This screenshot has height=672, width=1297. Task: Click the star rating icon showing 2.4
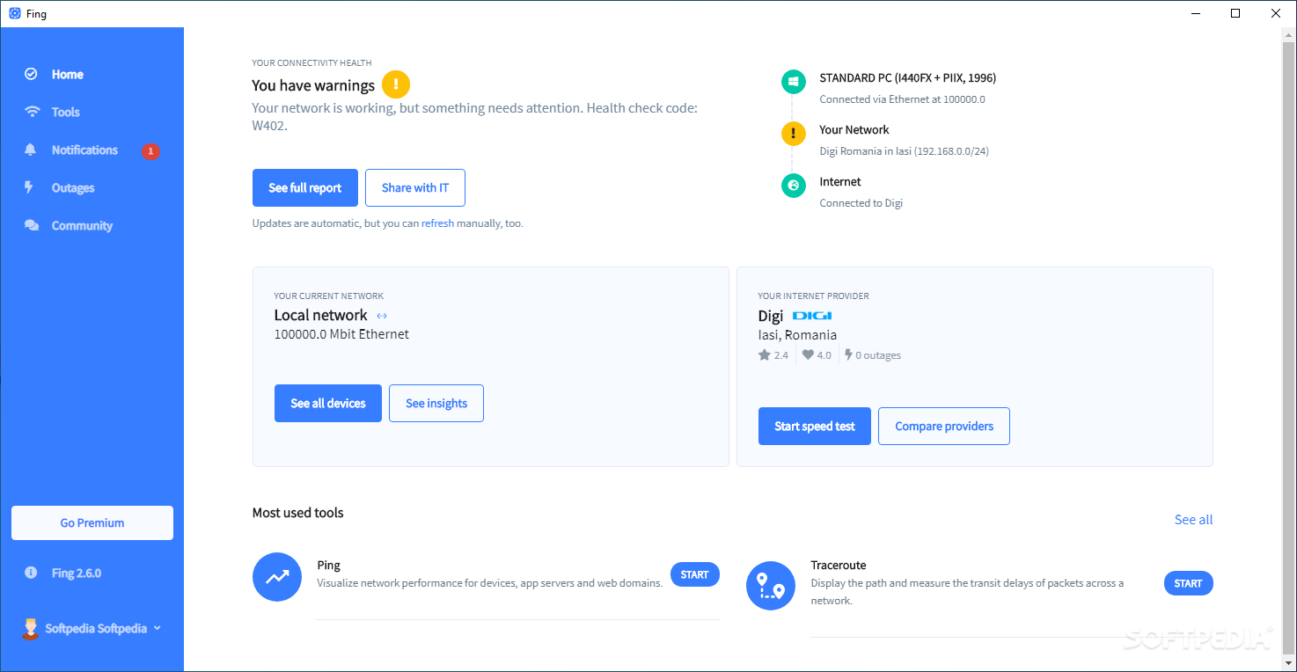(x=764, y=355)
